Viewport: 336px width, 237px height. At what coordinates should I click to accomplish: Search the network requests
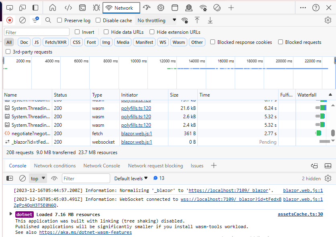[x=48, y=20]
